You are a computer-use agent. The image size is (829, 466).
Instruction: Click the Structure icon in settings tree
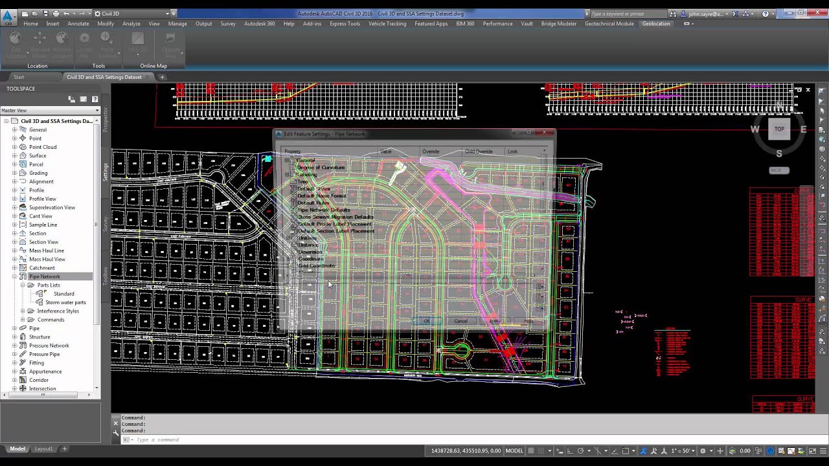pyautogui.click(x=23, y=337)
